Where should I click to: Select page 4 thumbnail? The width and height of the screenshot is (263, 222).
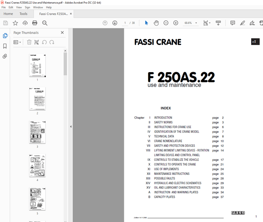(x=37, y=166)
